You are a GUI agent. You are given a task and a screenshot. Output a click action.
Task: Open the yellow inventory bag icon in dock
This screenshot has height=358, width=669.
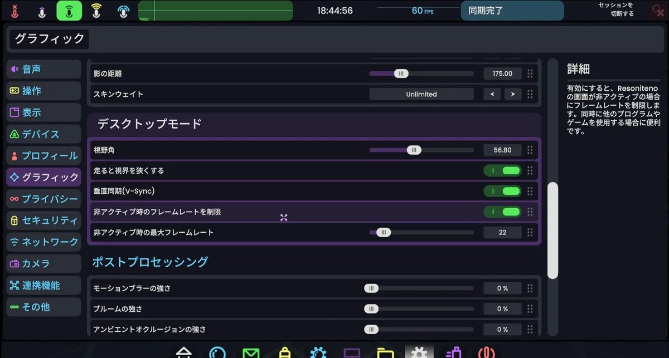(285, 353)
